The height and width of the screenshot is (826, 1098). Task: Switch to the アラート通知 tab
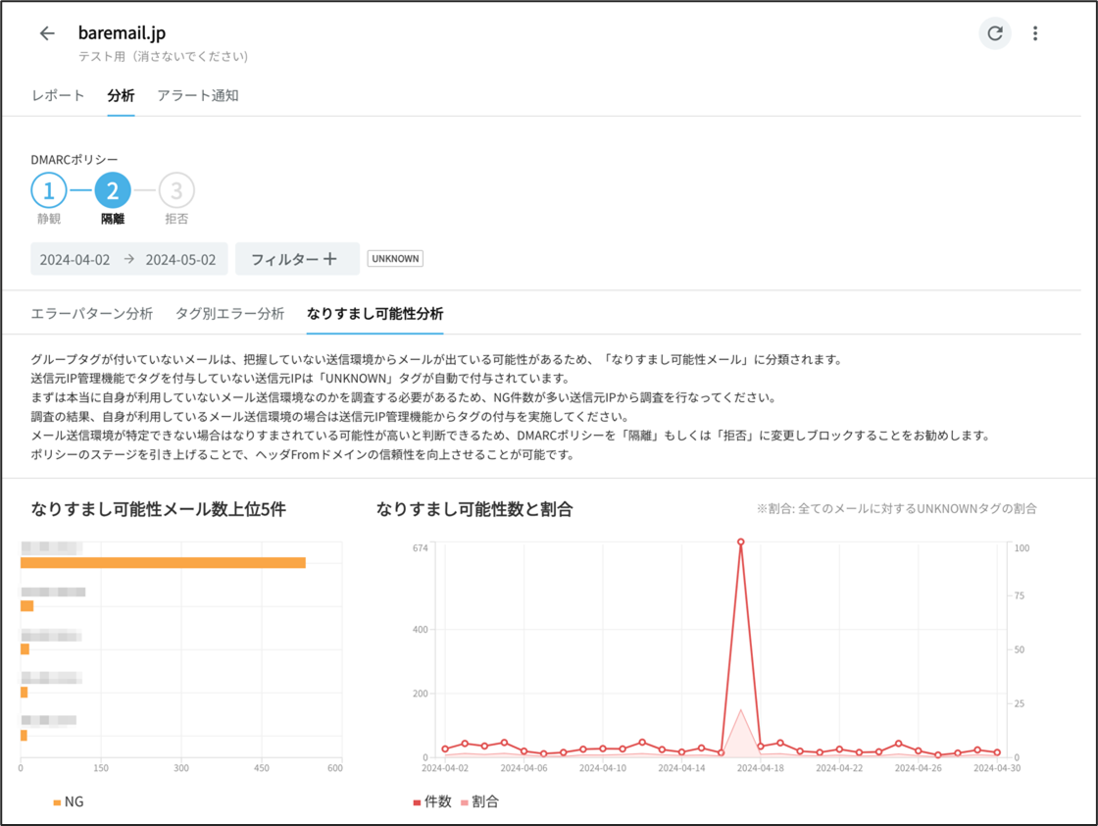(x=198, y=96)
